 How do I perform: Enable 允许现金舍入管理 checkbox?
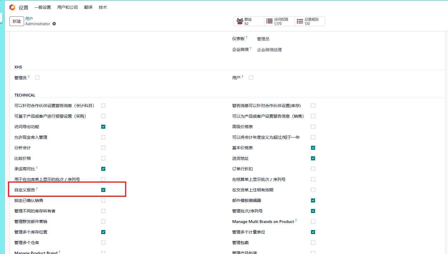pos(103,137)
